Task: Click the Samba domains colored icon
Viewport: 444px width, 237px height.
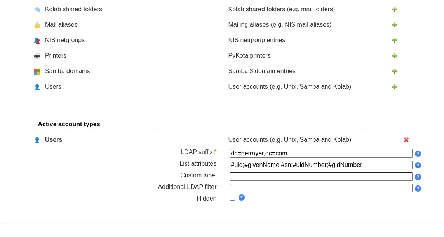Action: (37, 72)
